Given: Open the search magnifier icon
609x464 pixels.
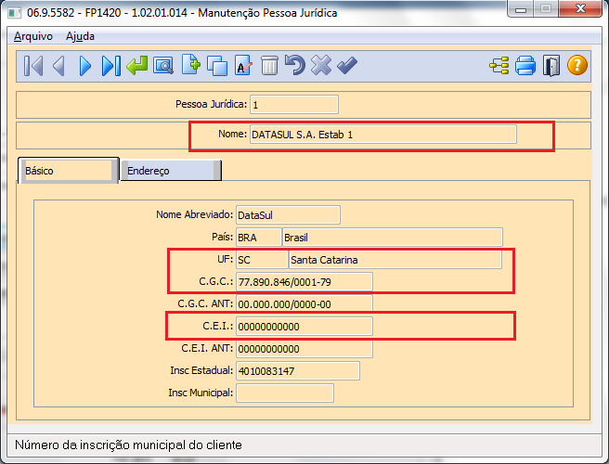Looking at the screenshot, I should coord(163,66).
